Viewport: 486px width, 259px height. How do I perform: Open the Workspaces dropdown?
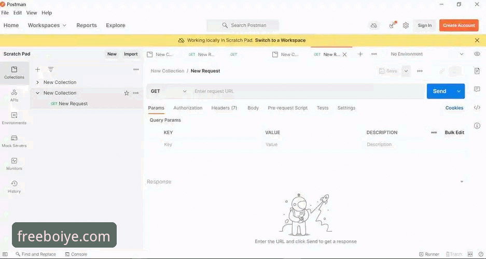click(47, 25)
